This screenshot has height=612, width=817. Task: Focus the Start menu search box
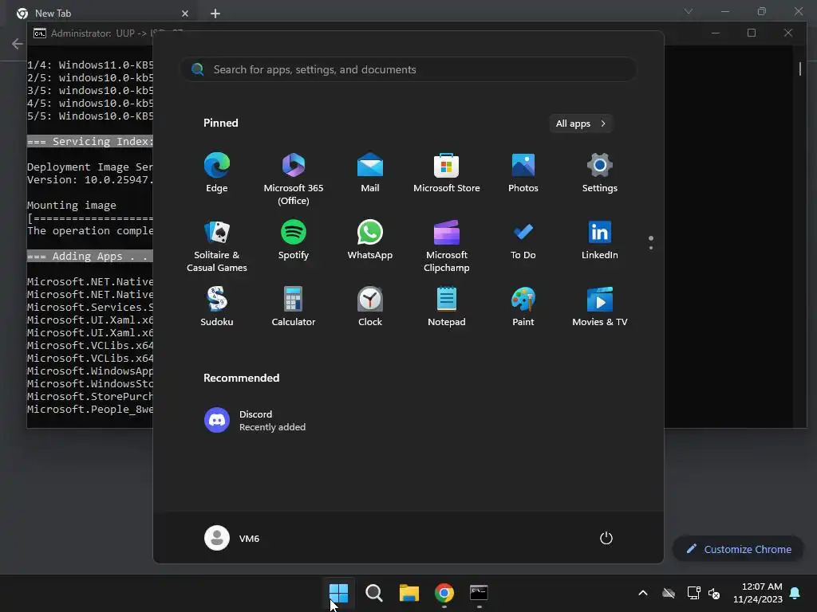click(x=408, y=70)
